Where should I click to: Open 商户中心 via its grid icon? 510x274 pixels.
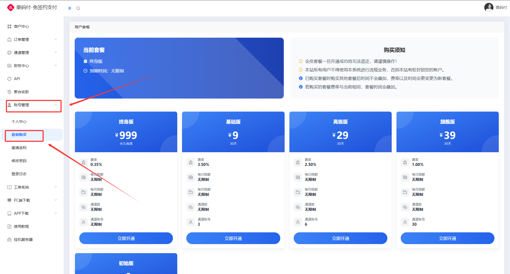[x=9, y=26]
